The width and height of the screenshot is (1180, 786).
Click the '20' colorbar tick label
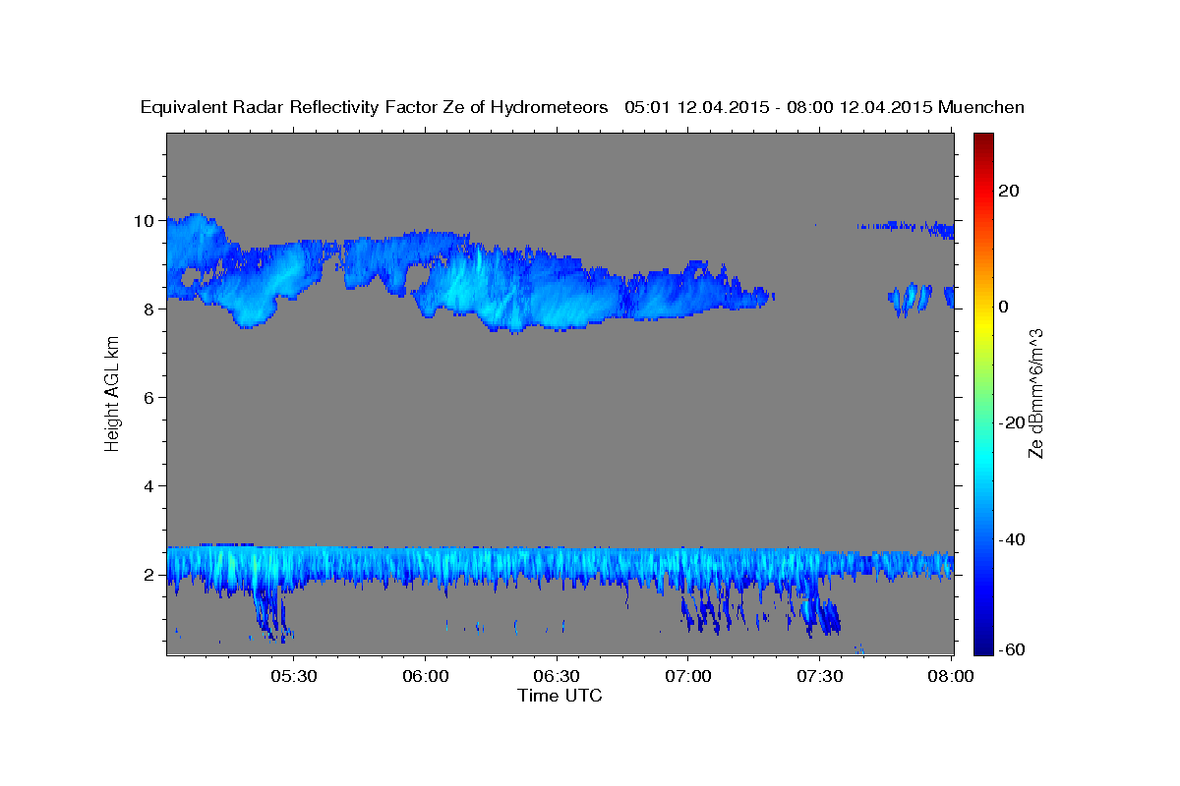pos(1008,191)
